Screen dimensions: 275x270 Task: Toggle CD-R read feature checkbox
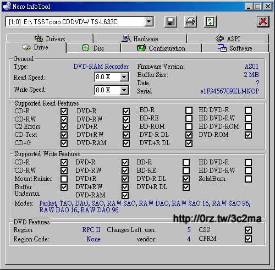click(x=64, y=111)
